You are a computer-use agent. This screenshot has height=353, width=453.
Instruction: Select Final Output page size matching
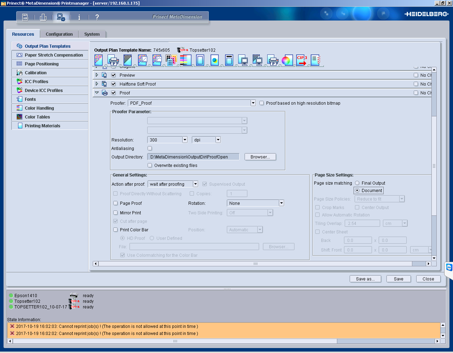(x=357, y=183)
